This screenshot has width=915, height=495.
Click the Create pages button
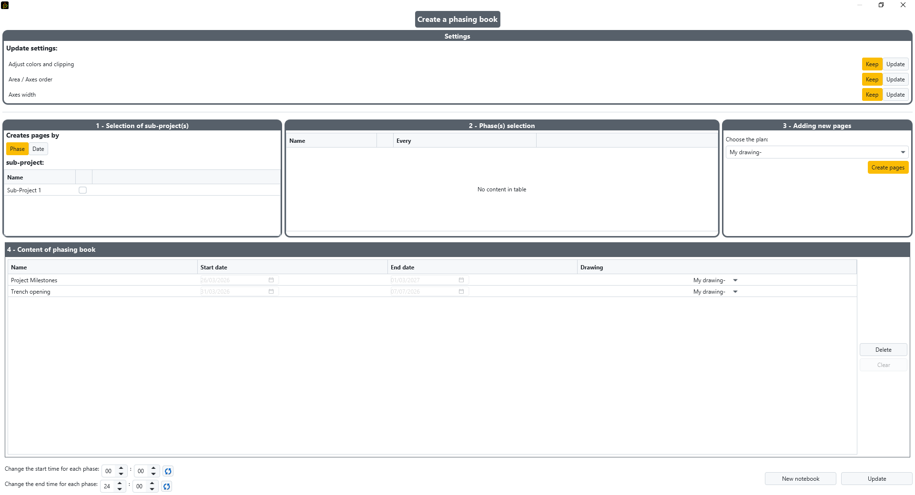point(888,168)
